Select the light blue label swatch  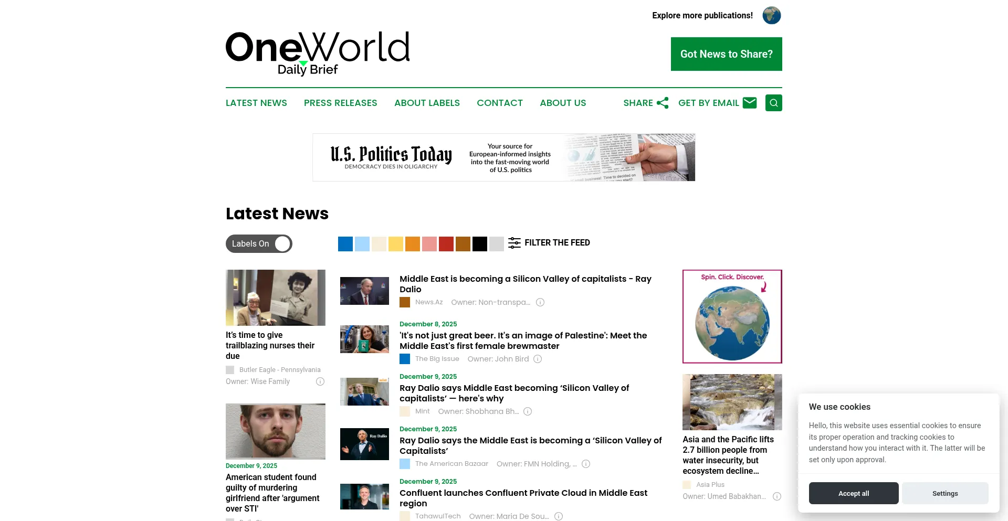click(362, 244)
